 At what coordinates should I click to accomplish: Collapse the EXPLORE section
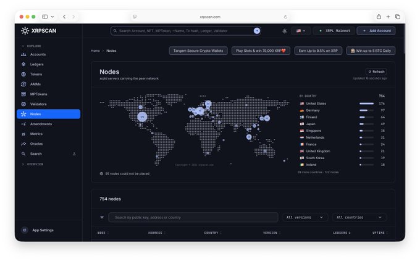[x=31, y=46]
